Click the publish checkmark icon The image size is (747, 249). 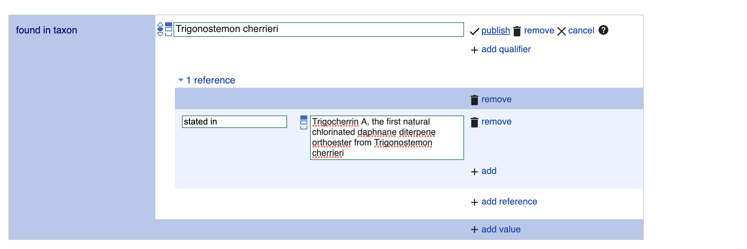(x=475, y=31)
